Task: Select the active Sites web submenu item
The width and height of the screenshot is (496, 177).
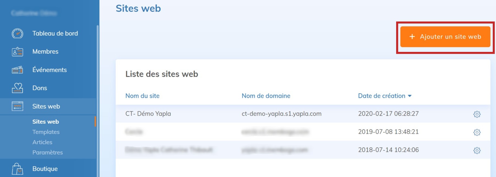Action: click(x=45, y=122)
